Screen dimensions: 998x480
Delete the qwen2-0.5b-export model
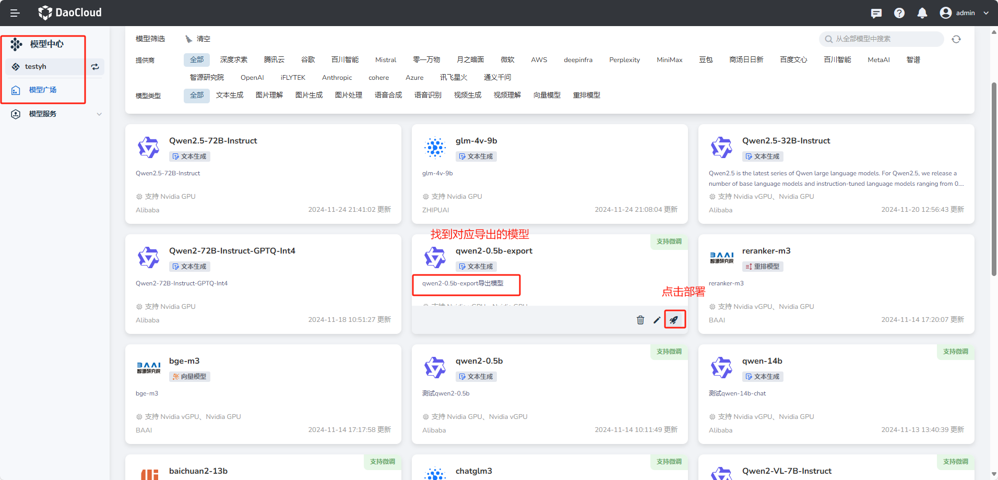(640, 320)
